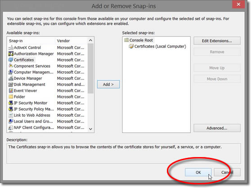The image size is (251, 188).
Task: Click the Add > button
Action: [x=108, y=84]
